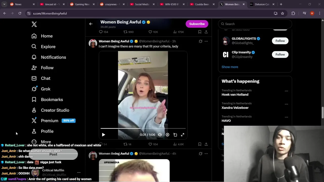
Task: Open more options on the 3h post
Action: point(206,41)
